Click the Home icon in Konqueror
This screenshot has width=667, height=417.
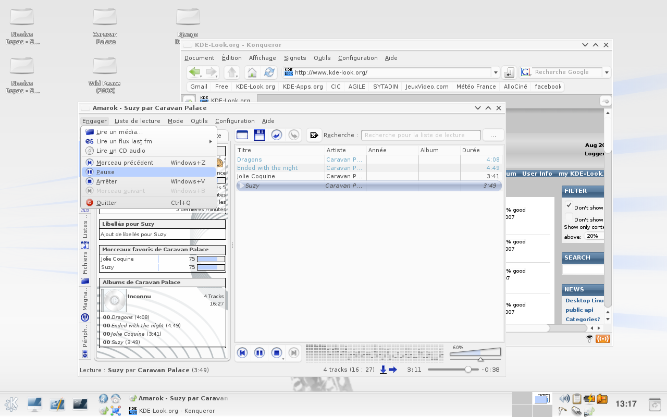coord(252,72)
